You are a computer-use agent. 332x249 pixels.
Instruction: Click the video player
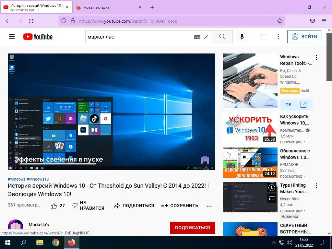(112, 112)
